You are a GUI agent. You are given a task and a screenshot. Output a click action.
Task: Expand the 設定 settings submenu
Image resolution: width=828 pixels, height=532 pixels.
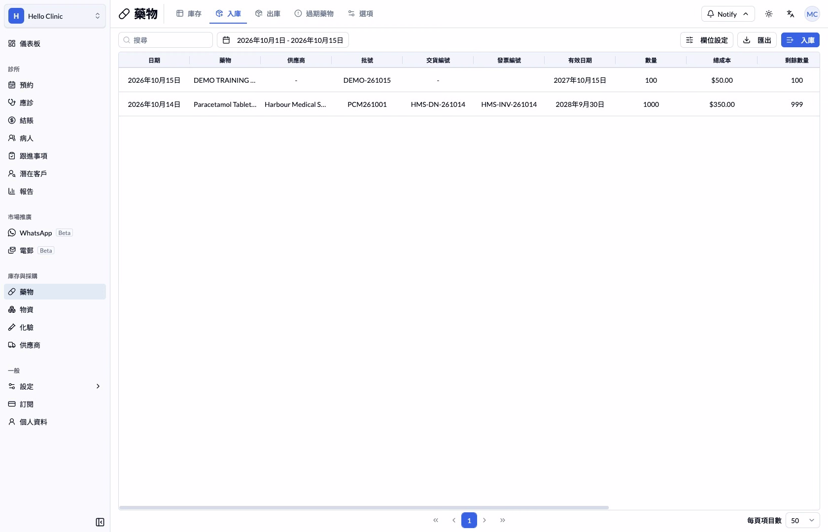55,386
